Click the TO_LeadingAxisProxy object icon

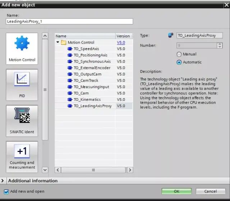pyautogui.click(x=70, y=106)
